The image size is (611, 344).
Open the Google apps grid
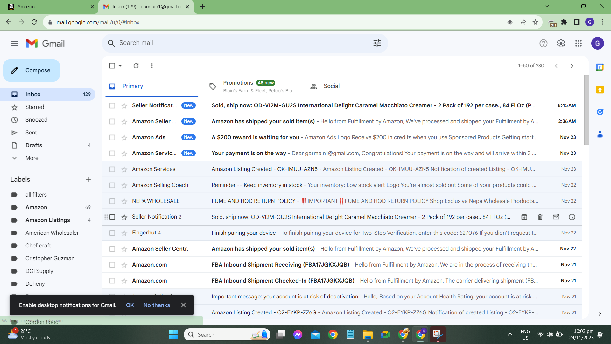579,43
